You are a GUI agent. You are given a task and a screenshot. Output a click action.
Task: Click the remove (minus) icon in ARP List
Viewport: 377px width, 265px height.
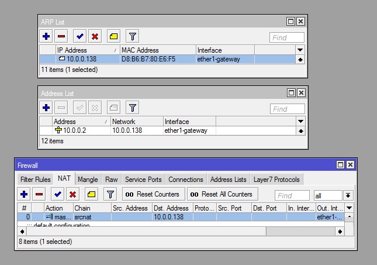(x=62, y=36)
